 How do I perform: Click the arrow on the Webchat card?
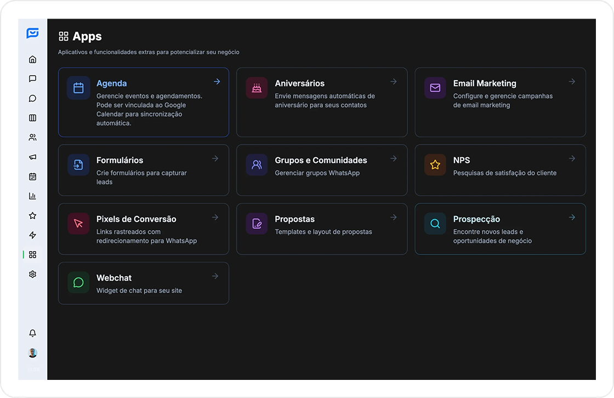pos(215,276)
